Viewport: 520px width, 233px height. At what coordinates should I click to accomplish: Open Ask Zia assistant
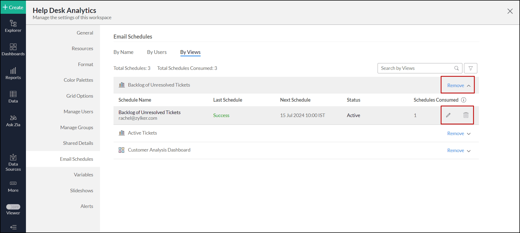click(13, 121)
